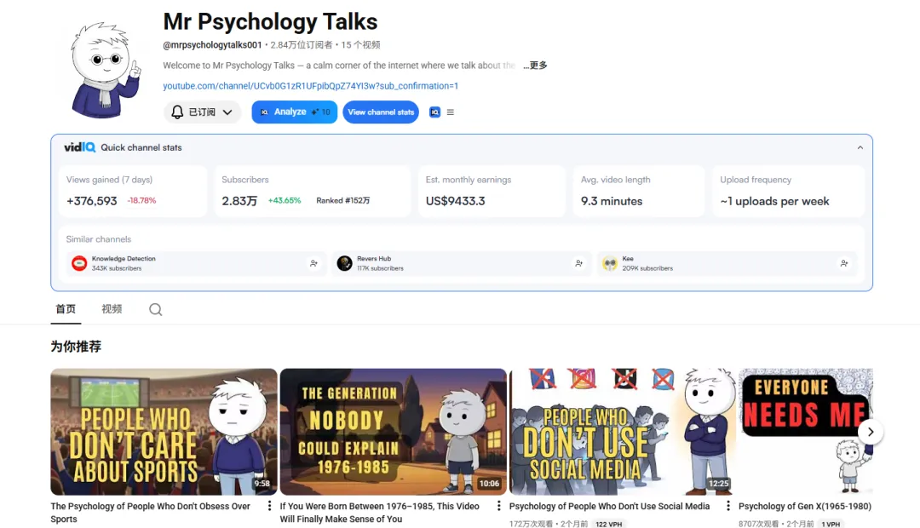Switch to the 视频 tab
The image size is (920, 528).
pyautogui.click(x=112, y=308)
